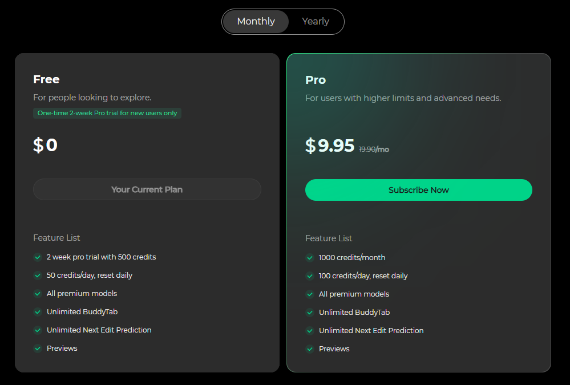Click the One-time 2-week Pro trial badge

[x=107, y=113]
